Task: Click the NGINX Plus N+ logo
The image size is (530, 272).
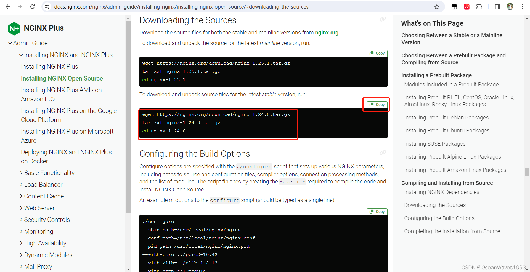Action: [14, 28]
